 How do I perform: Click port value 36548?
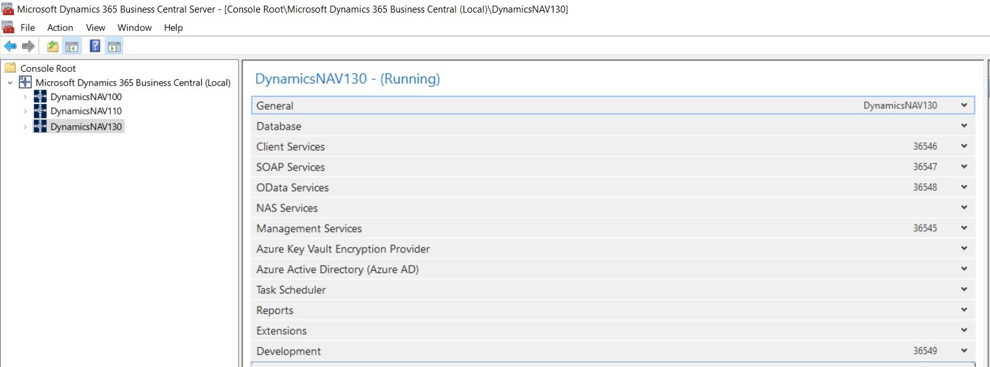(925, 187)
